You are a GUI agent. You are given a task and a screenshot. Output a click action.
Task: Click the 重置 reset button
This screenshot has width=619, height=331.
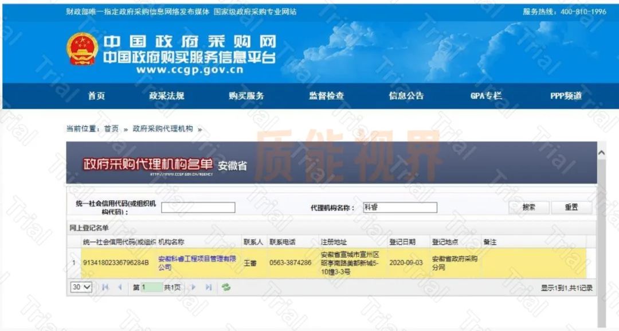click(571, 207)
